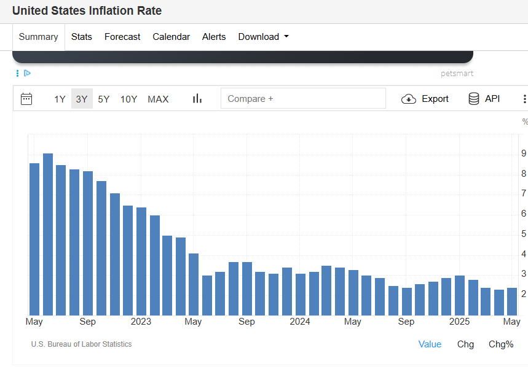This screenshot has height=367, width=528.
Task: Show Chg view below the chart
Action: (465, 344)
